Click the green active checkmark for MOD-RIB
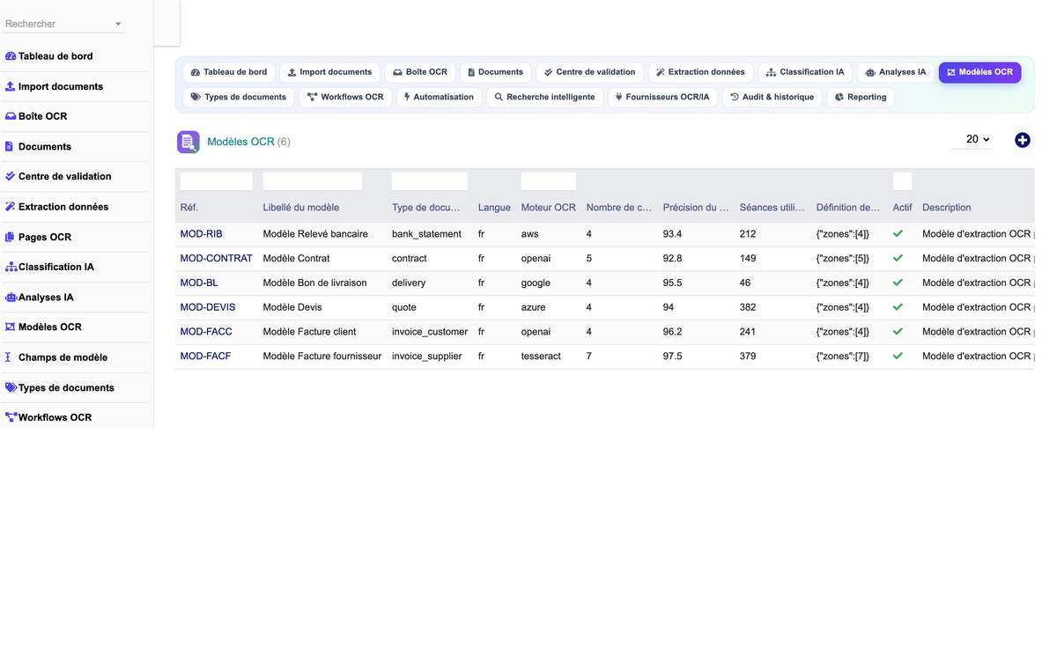This screenshot has height=654, width=1057. click(898, 234)
